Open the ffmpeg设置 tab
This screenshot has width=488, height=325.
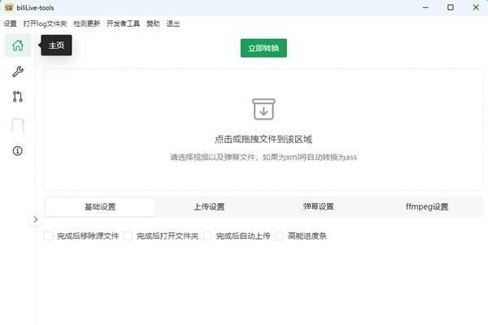427,206
